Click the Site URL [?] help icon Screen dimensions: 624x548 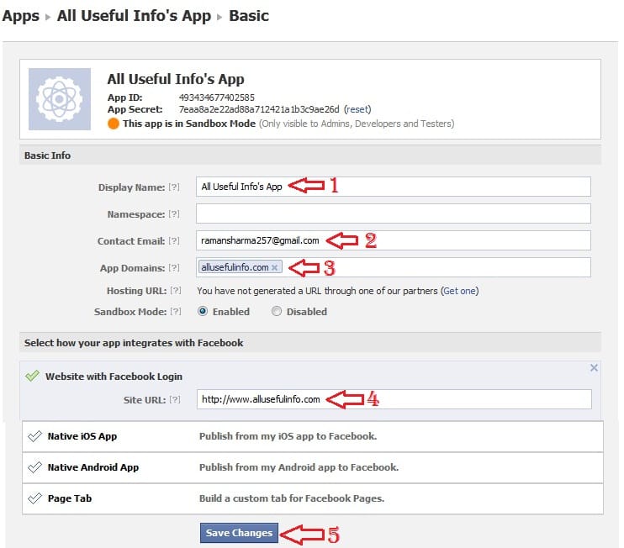click(174, 399)
